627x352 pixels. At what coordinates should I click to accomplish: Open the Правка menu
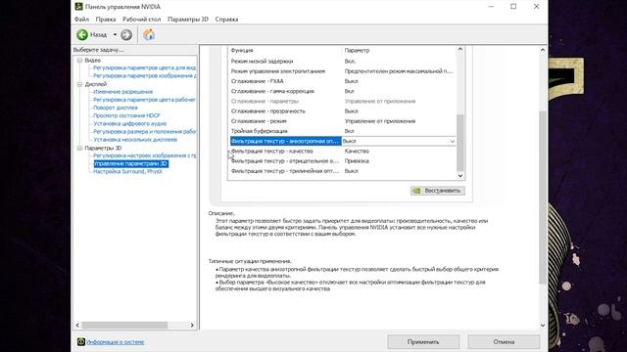pos(106,20)
